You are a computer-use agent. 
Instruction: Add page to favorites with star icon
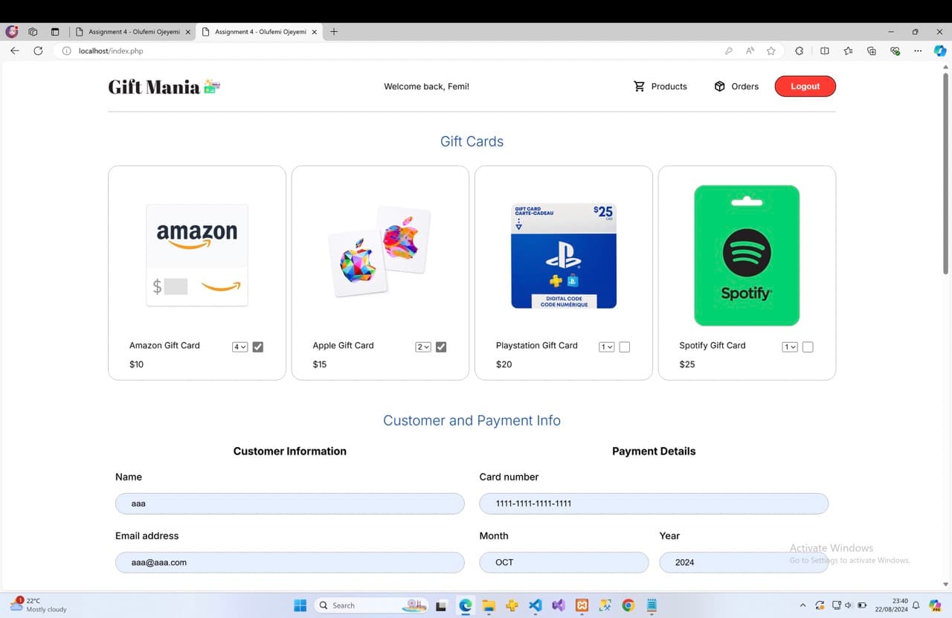(x=771, y=51)
